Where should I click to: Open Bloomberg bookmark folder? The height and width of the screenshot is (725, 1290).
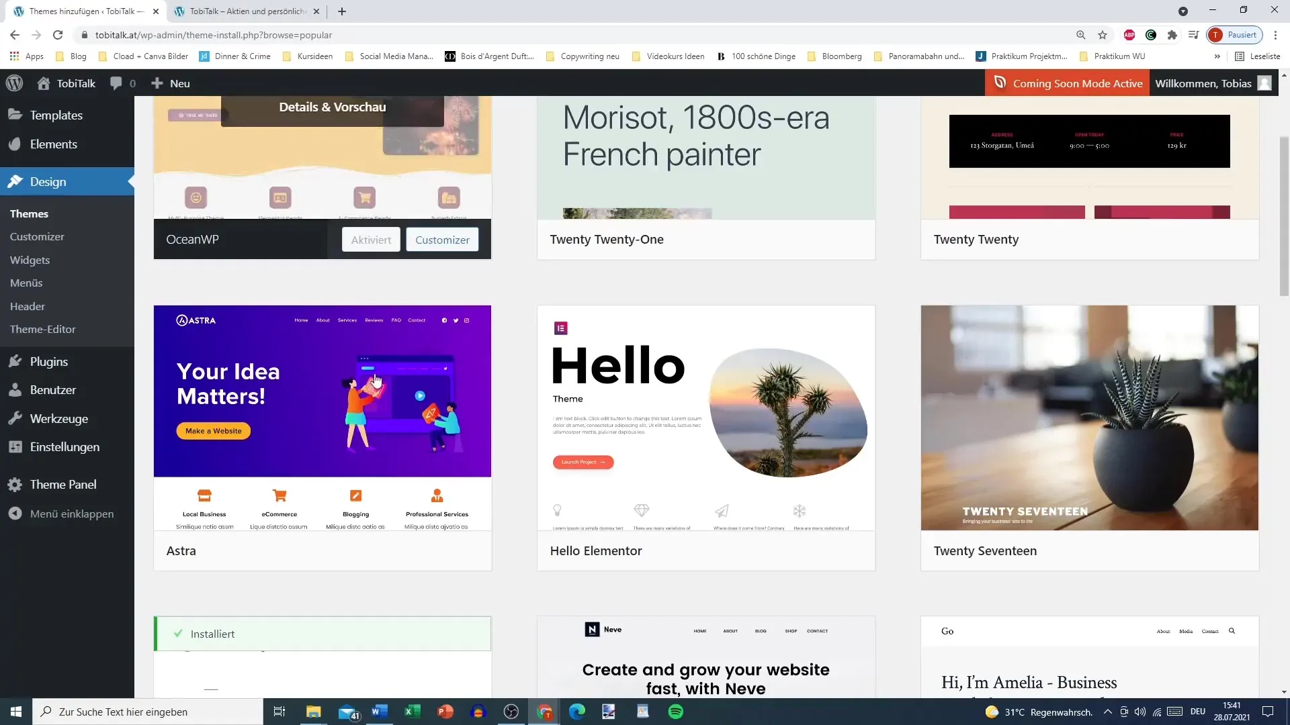(x=834, y=56)
